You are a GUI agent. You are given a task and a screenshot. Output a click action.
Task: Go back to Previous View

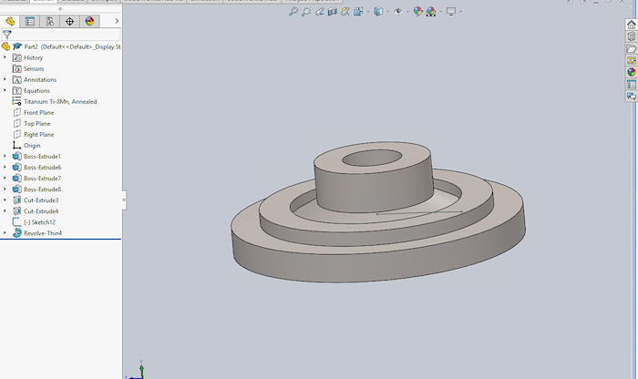point(319,12)
